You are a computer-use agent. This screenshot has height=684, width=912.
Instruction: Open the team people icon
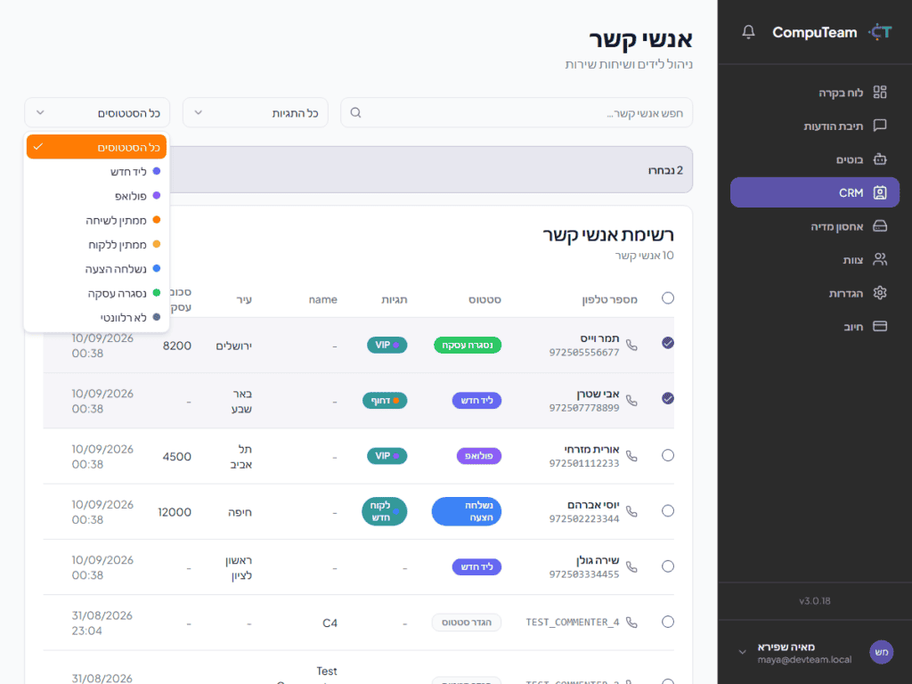(x=880, y=259)
